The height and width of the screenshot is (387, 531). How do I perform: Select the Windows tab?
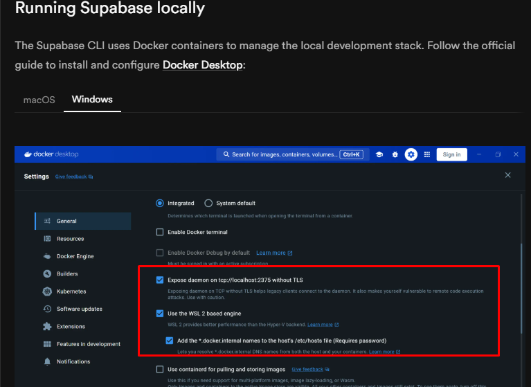(x=92, y=99)
